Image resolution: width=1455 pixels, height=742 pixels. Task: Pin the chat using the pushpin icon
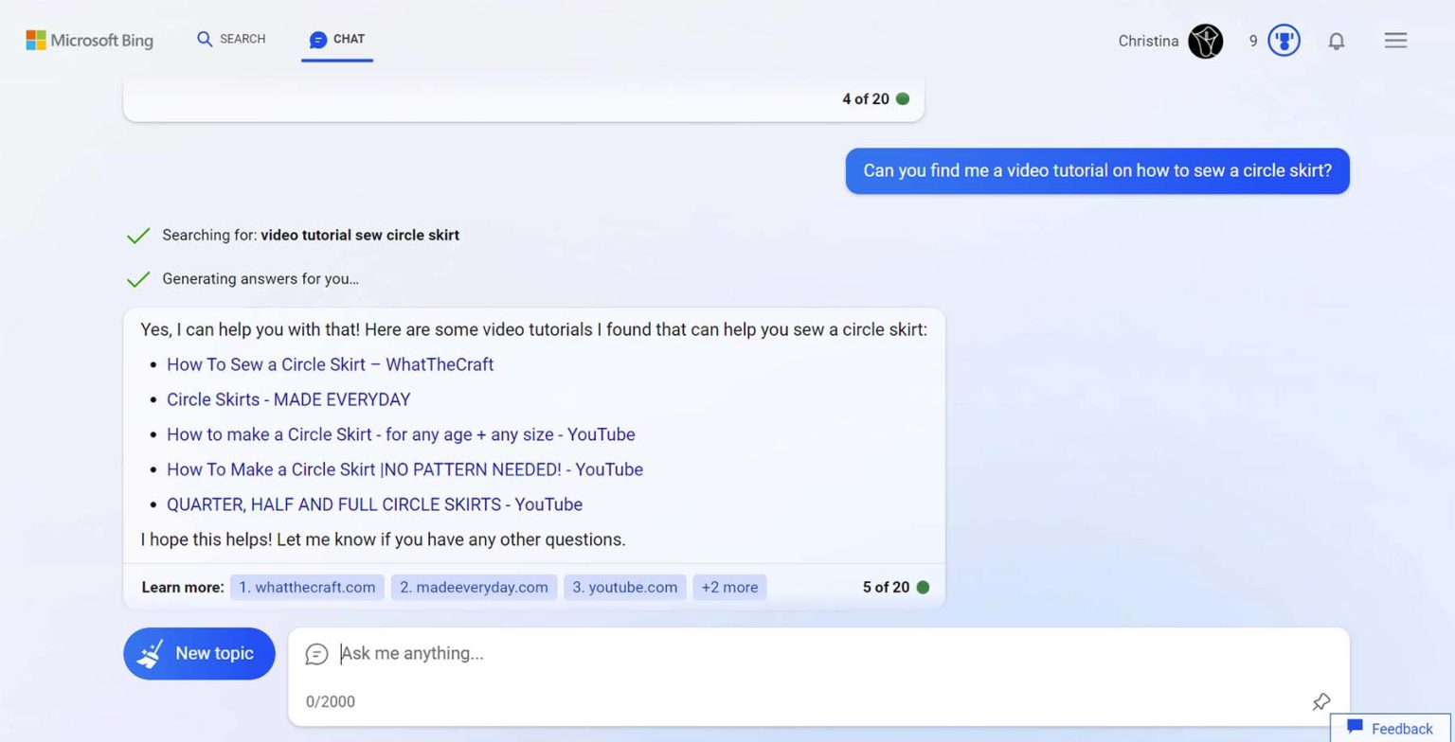[1321, 702]
